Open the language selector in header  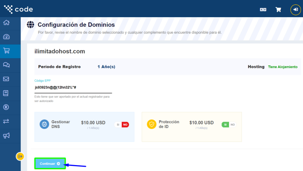click(263, 10)
